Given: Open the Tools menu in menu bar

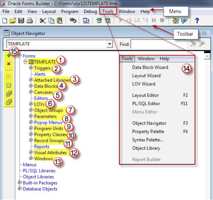Looking at the screenshot, I should tap(108, 11).
